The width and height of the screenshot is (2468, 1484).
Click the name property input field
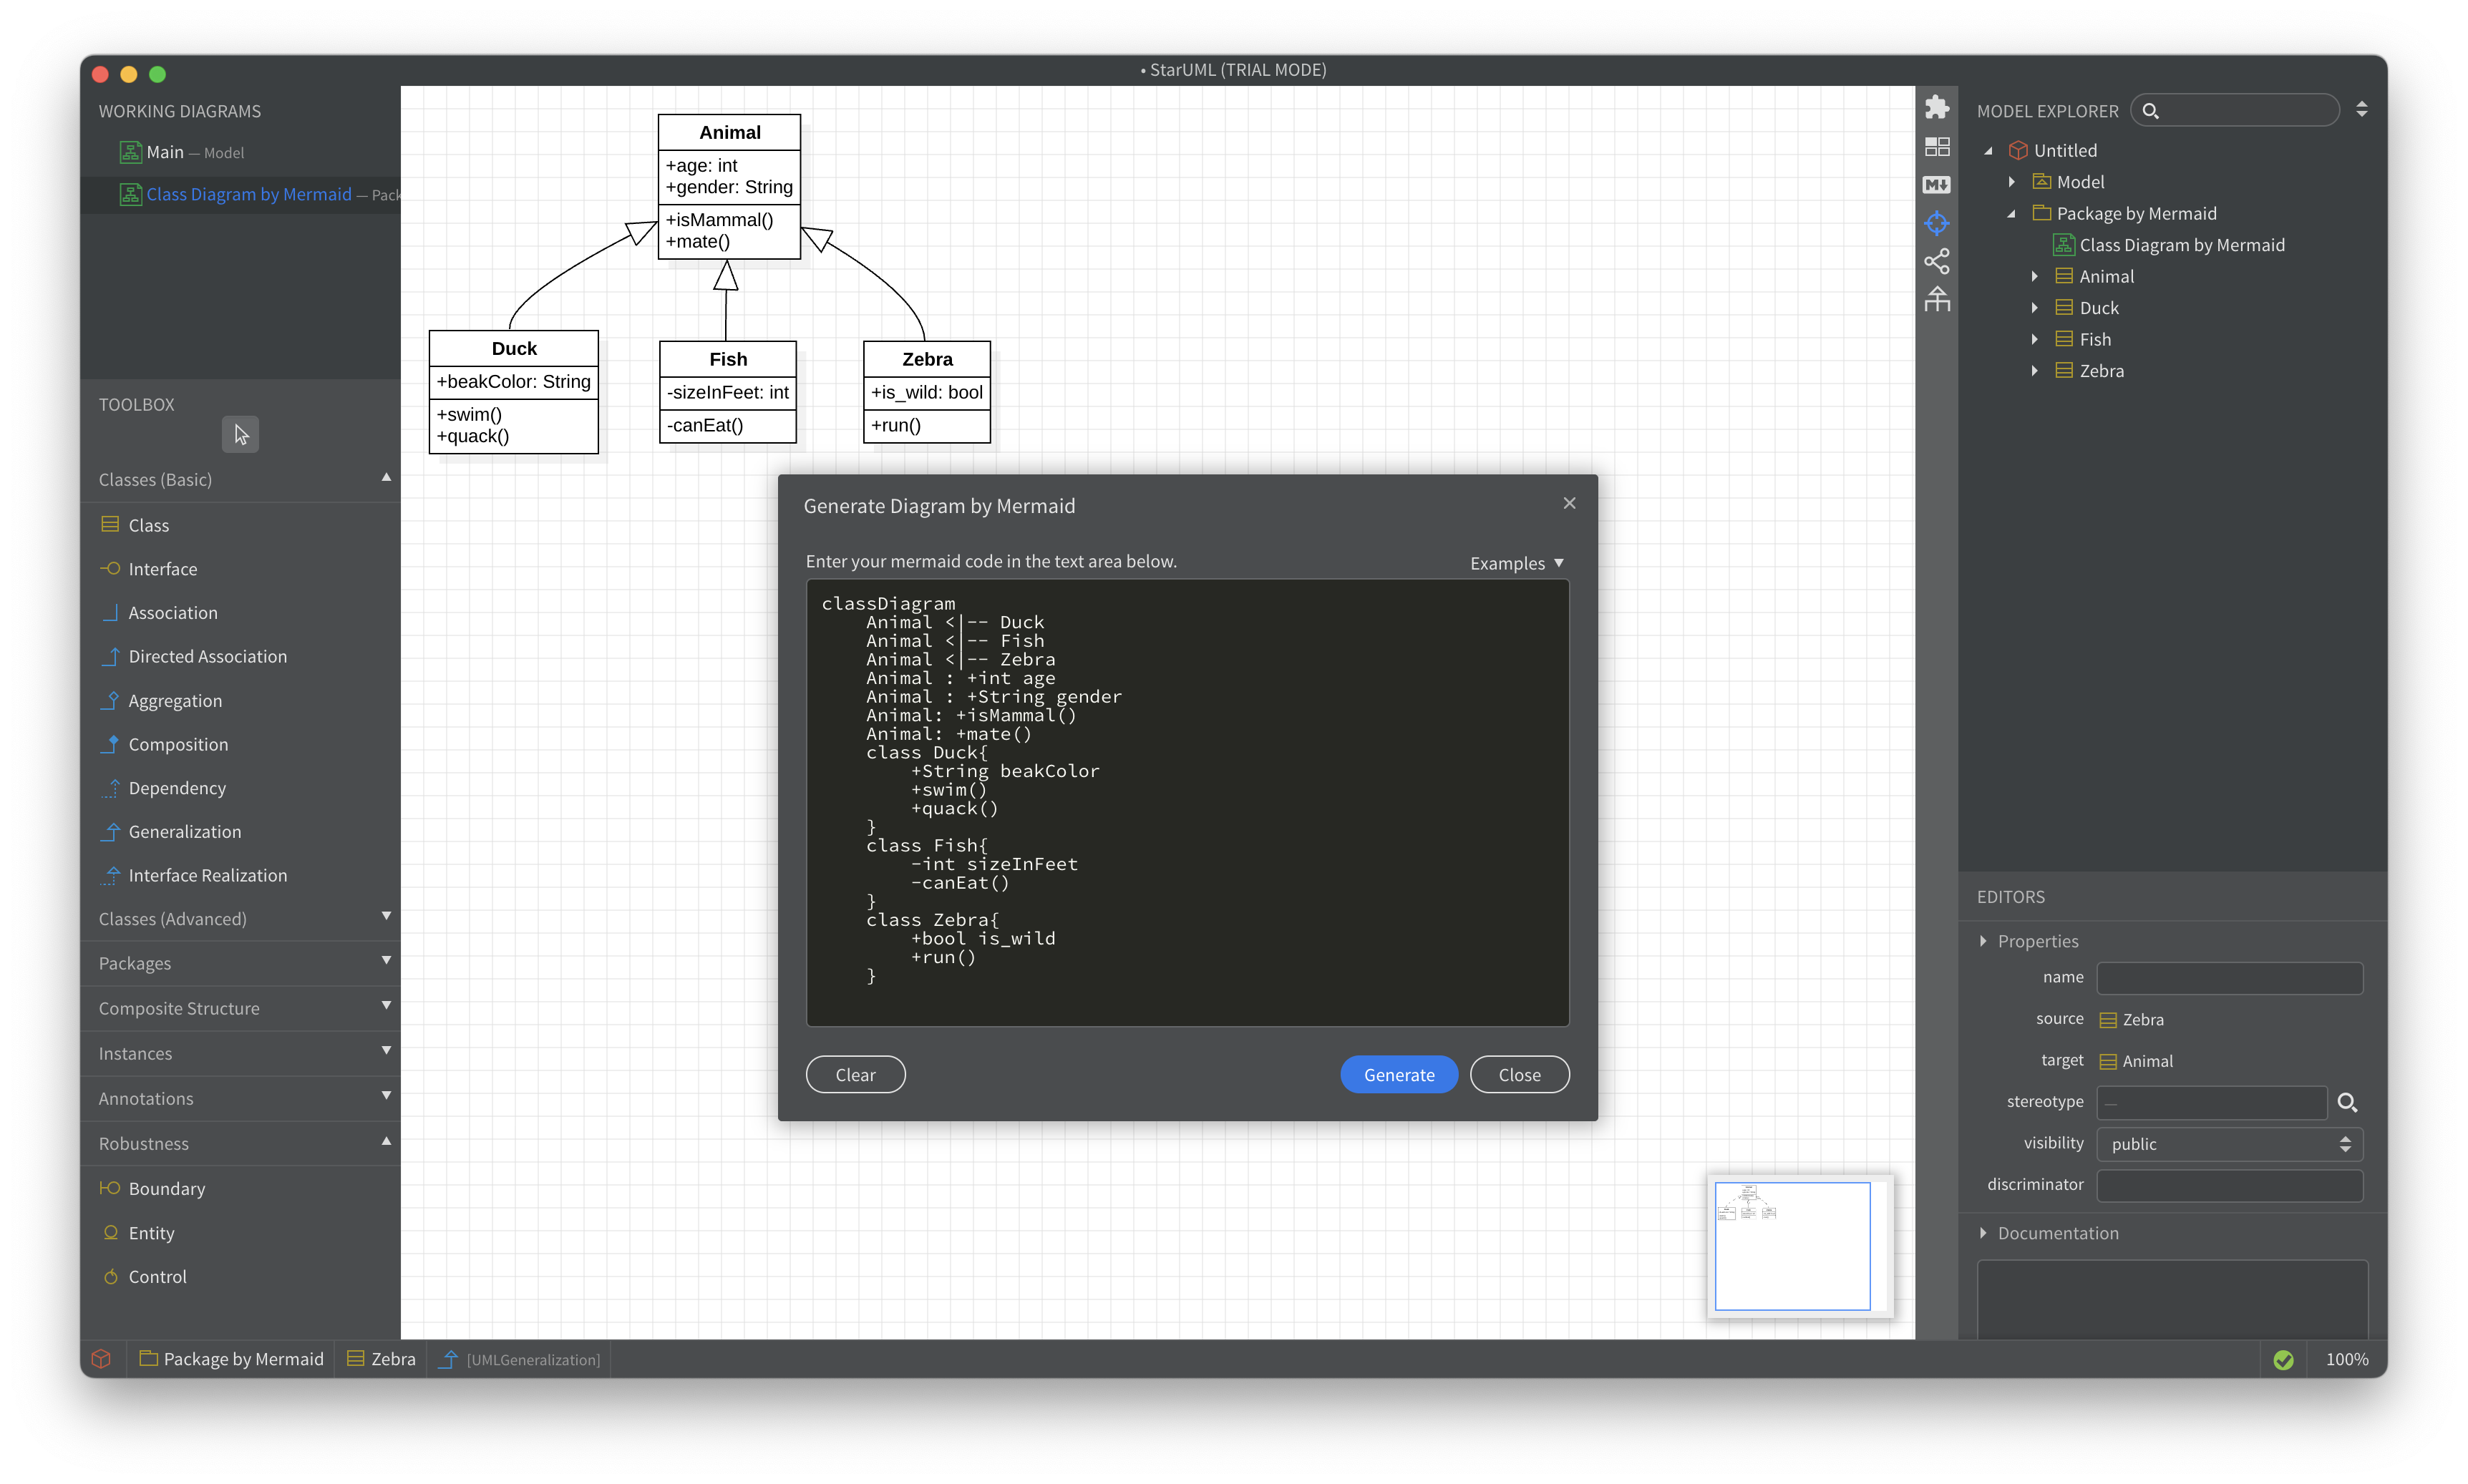point(2229,978)
